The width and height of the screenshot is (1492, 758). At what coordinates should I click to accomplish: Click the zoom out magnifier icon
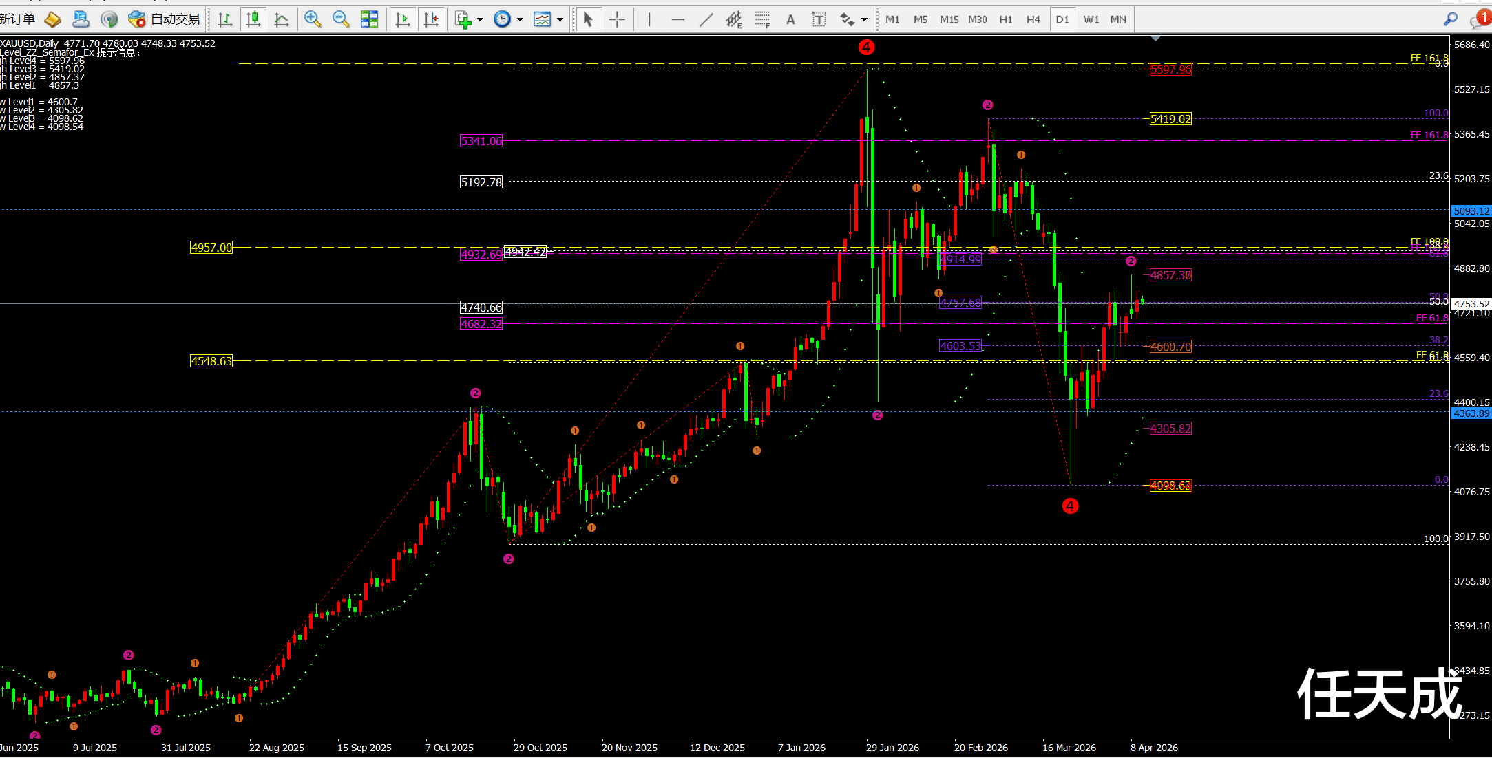[x=341, y=19]
